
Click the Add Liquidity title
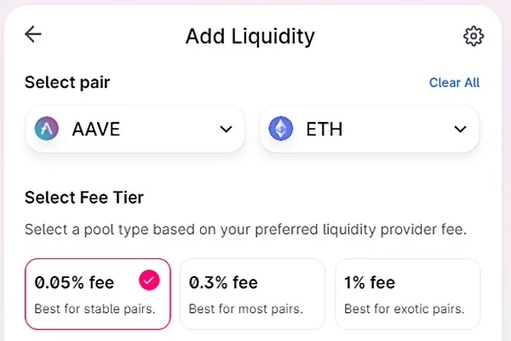pyautogui.click(x=250, y=36)
